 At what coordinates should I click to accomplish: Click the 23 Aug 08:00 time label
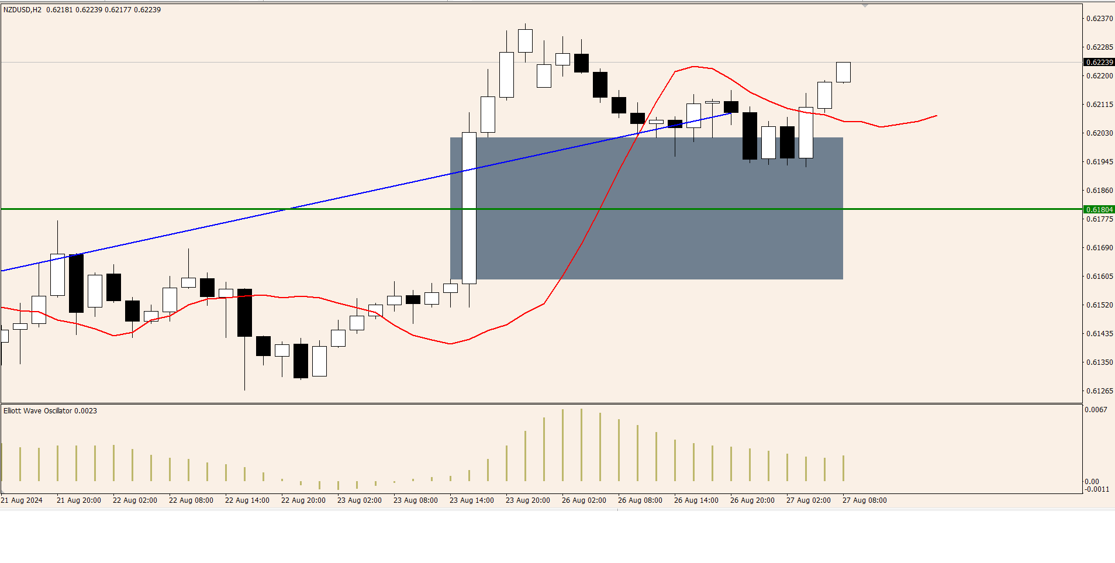[416, 500]
